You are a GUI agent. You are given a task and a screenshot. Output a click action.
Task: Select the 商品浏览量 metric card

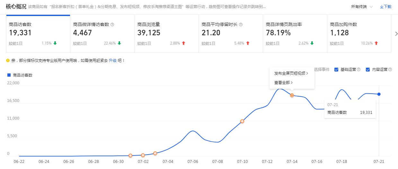pyautogui.click(x=166, y=34)
